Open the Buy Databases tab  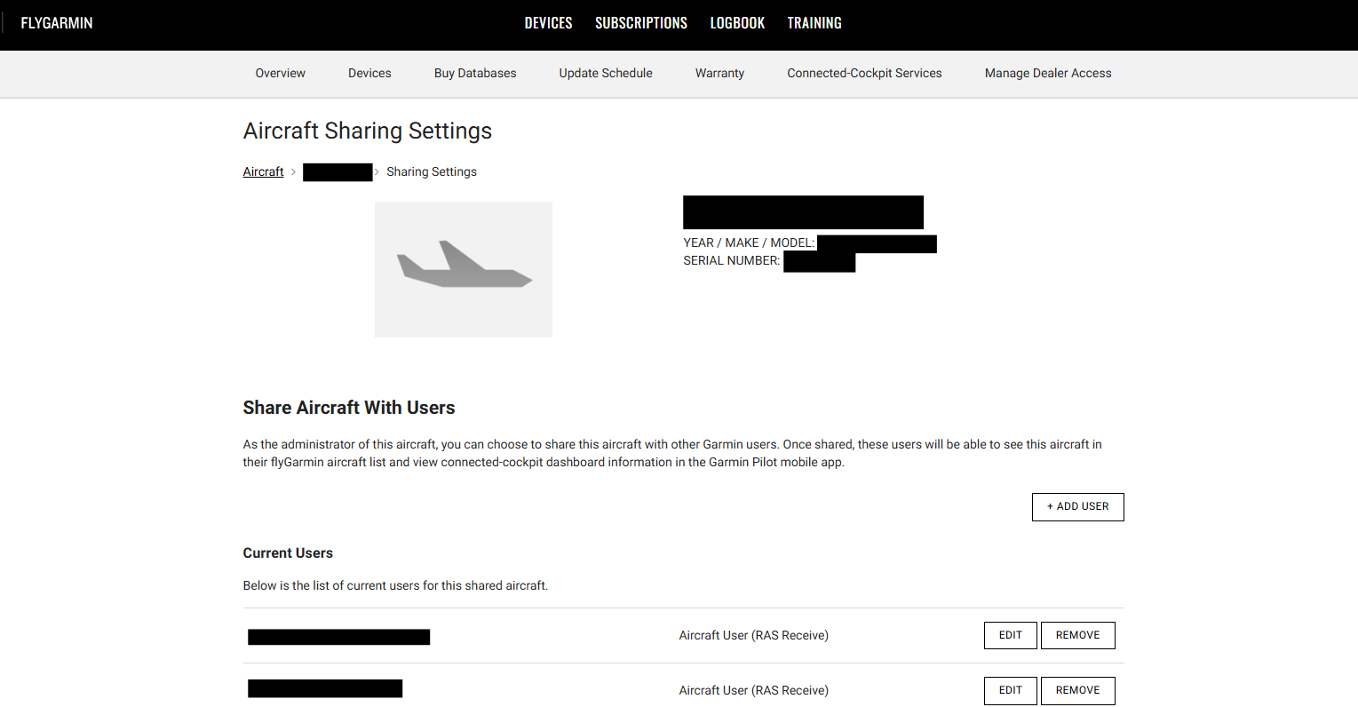(475, 74)
